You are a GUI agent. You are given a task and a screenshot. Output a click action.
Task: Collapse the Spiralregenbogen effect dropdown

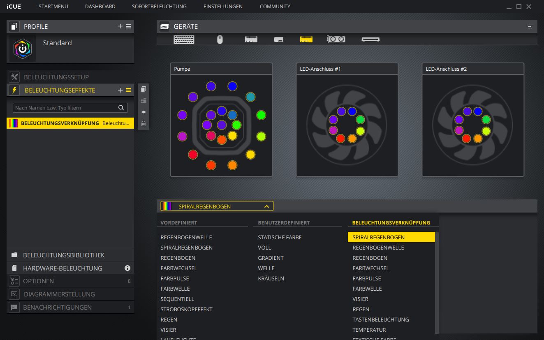(266, 206)
